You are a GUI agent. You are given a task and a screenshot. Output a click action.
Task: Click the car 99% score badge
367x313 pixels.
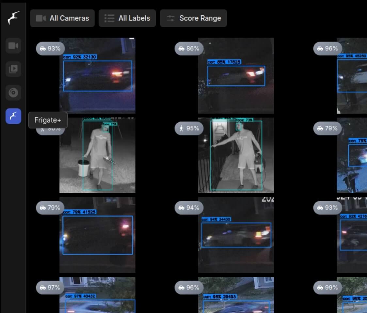(x=327, y=288)
